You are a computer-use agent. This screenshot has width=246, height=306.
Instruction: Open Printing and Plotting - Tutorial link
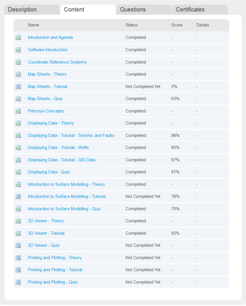(55, 270)
